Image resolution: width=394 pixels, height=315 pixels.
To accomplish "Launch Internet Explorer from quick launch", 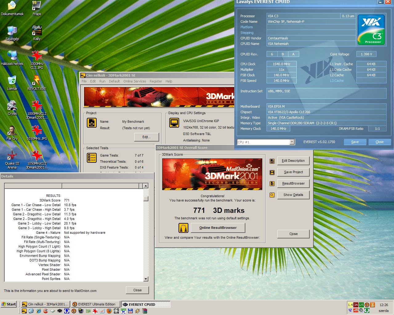I will (x=39, y=311).
